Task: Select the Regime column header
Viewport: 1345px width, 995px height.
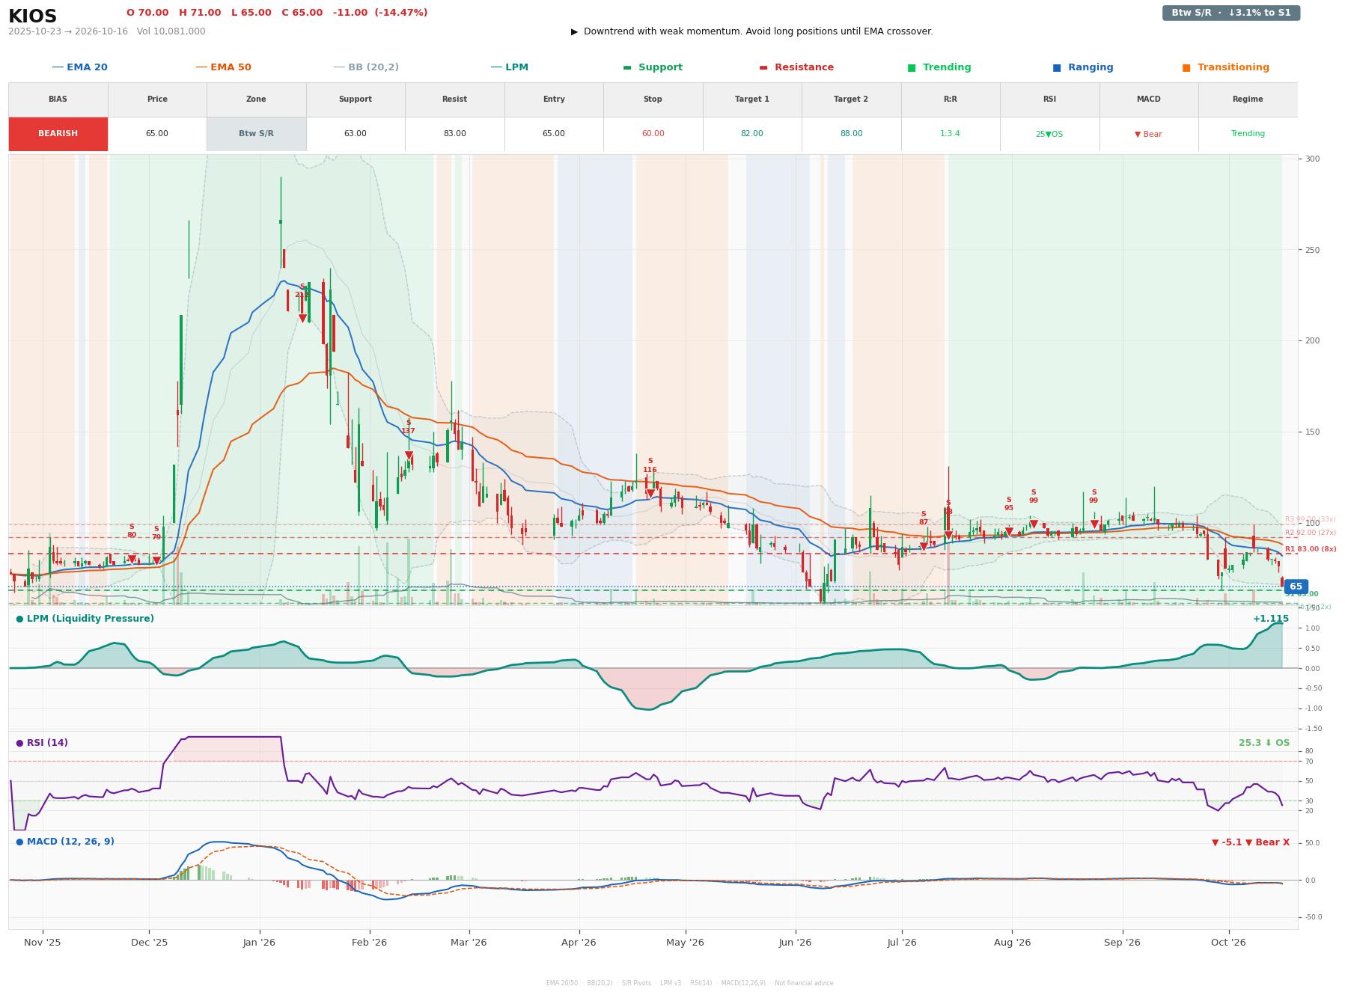Action: (x=1248, y=99)
